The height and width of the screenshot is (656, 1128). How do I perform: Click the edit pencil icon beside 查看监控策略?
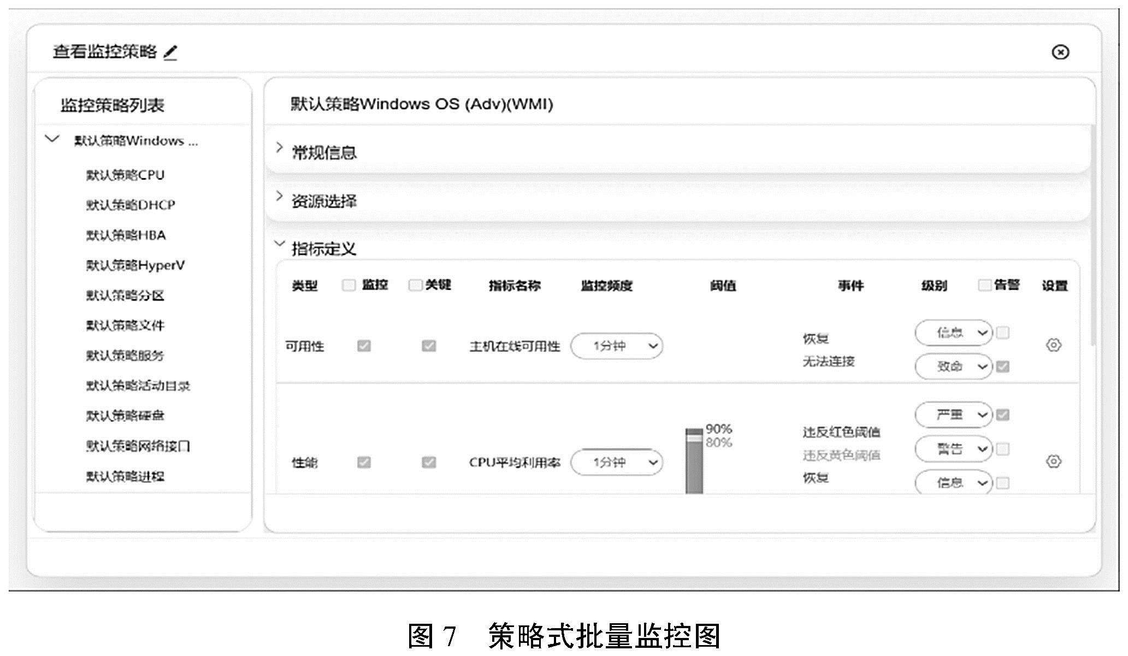click(x=170, y=53)
